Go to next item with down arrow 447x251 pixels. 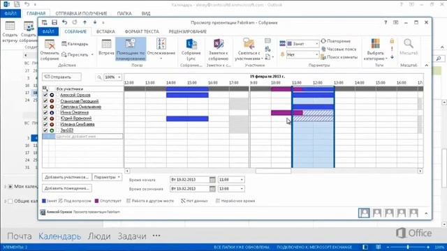(95, 22)
